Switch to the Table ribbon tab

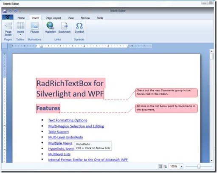[100, 18]
